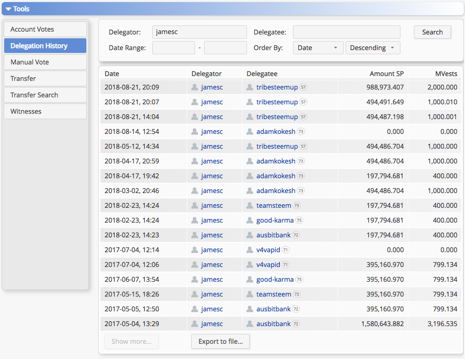Click the Date column header

click(x=112, y=74)
